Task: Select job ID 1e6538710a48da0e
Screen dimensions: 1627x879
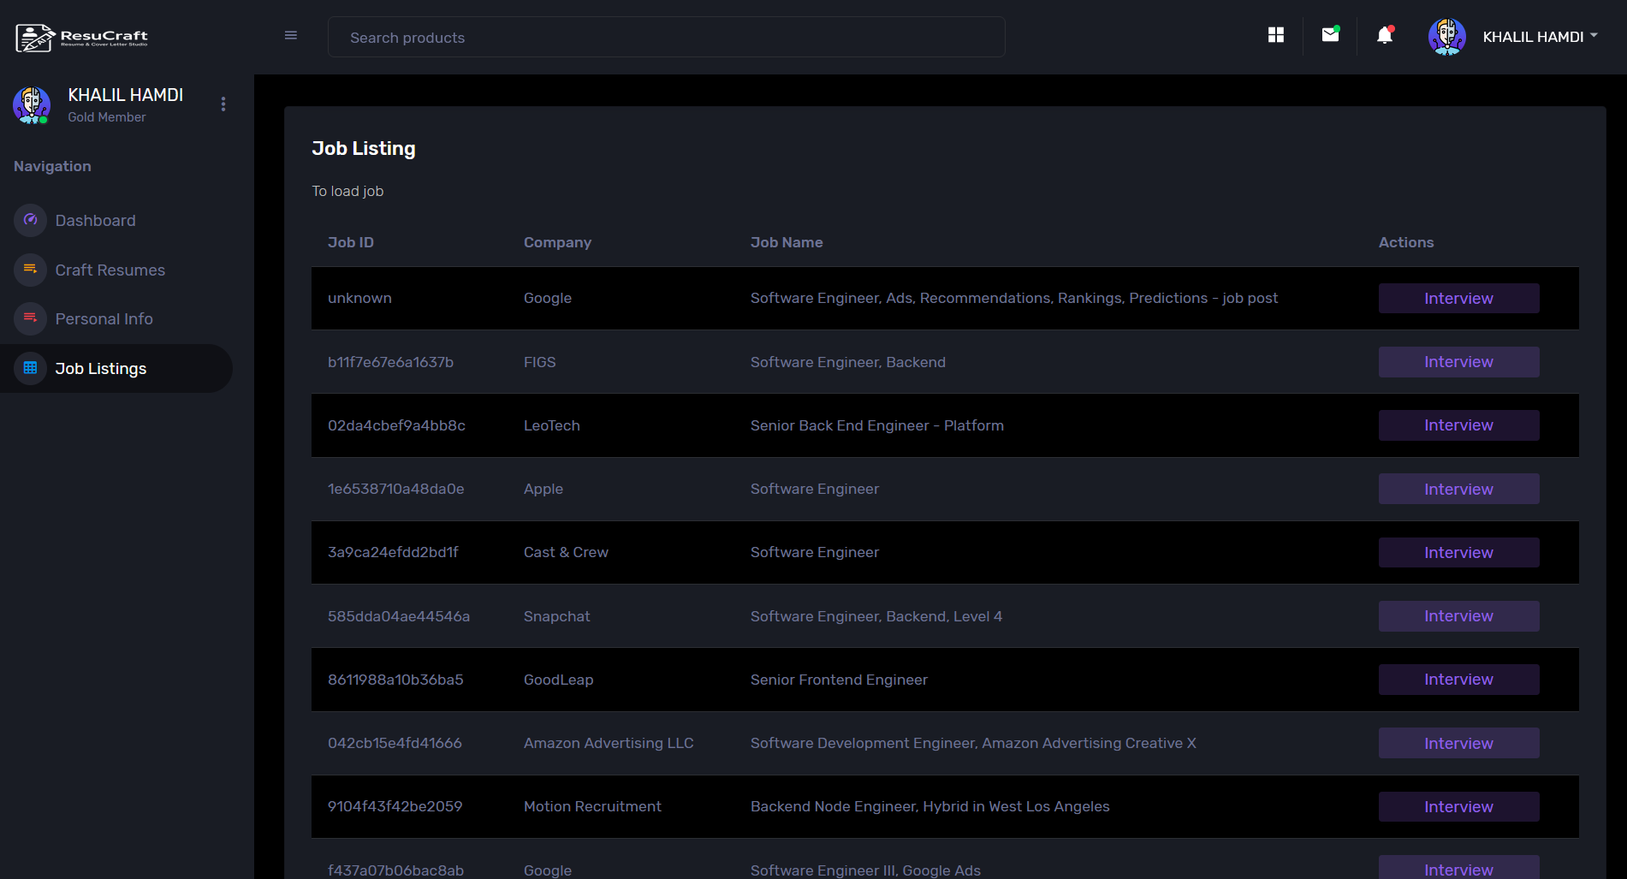Action: pos(395,489)
